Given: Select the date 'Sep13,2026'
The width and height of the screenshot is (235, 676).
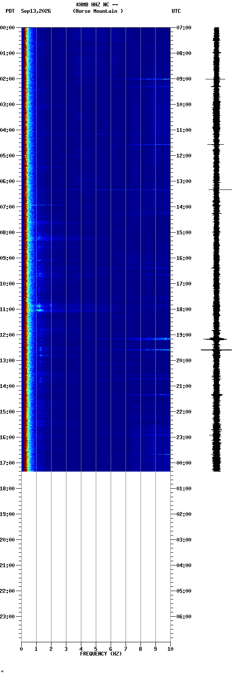Looking at the screenshot, I should click(x=36, y=11).
